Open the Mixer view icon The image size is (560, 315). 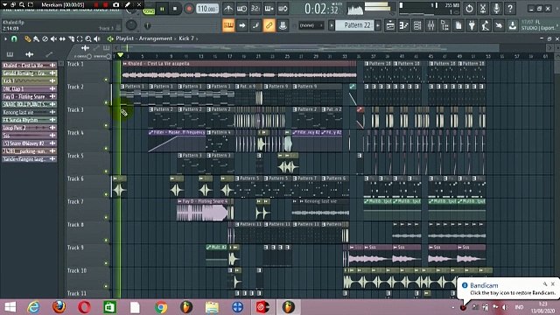[x=431, y=25]
